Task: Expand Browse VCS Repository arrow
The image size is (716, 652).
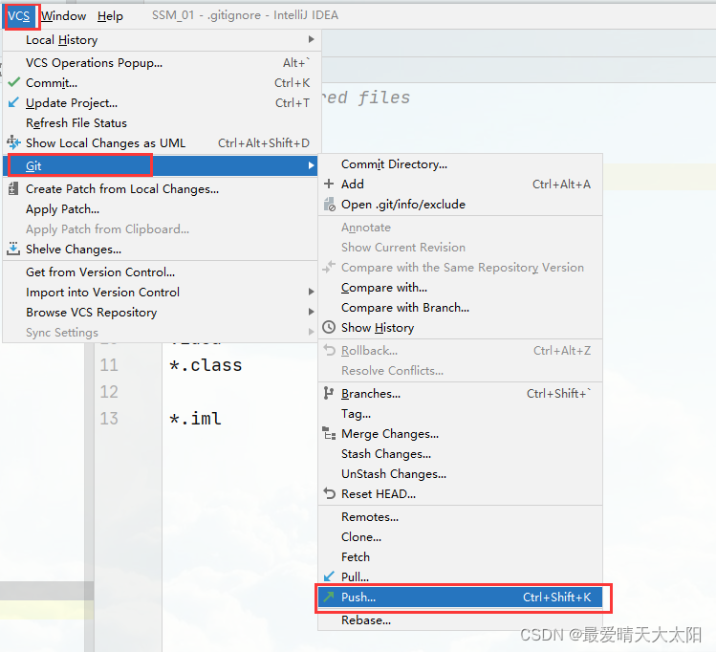Action: (311, 312)
